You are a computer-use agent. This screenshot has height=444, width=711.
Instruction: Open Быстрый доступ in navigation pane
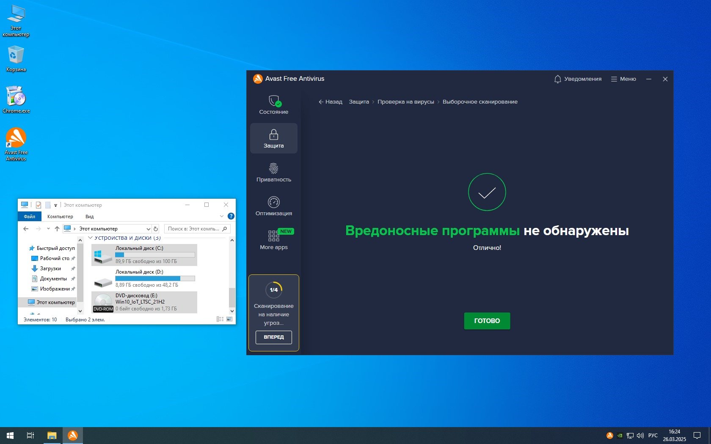coord(52,248)
